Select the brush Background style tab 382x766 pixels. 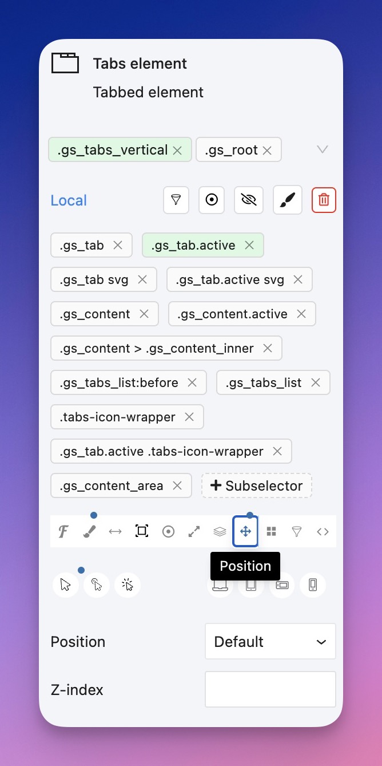point(89,532)
